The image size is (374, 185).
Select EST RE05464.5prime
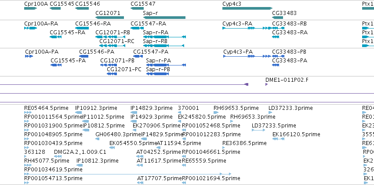pos(28,112)
